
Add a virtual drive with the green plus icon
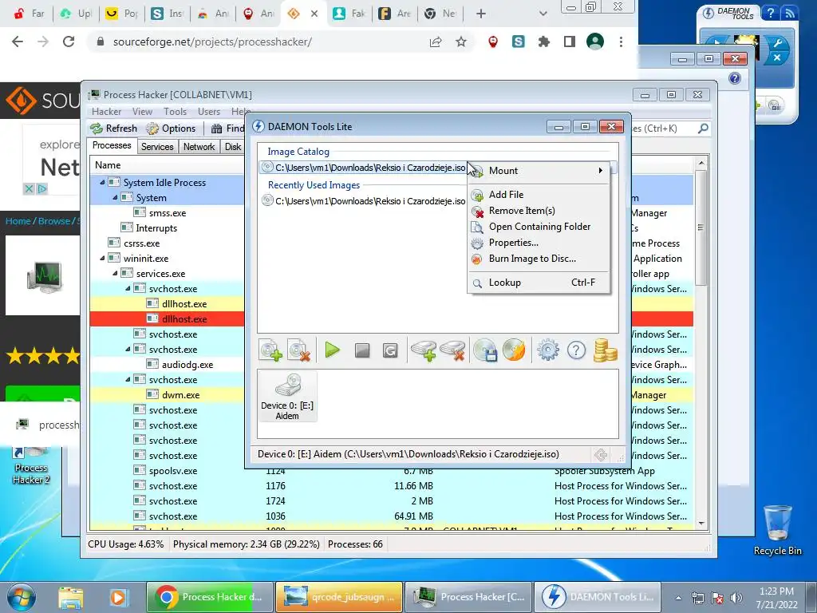(424, 350)
